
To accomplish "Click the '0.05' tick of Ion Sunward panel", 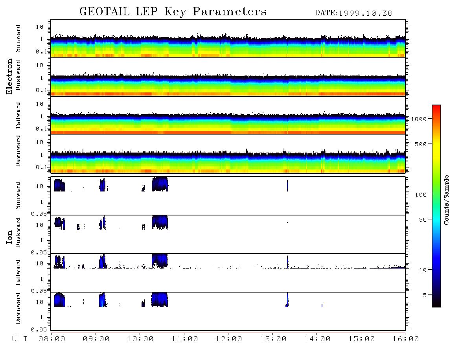I will tap(39, 214).
